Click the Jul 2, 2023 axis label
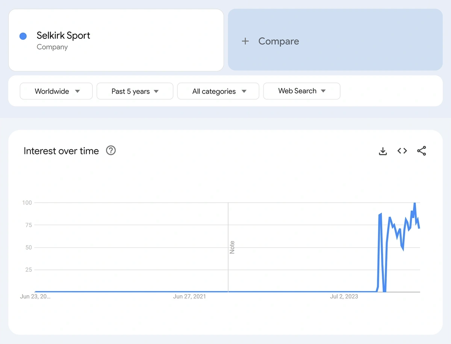This screenshot has height=344, width=451. pyautogui.click(x=344, y=296)
